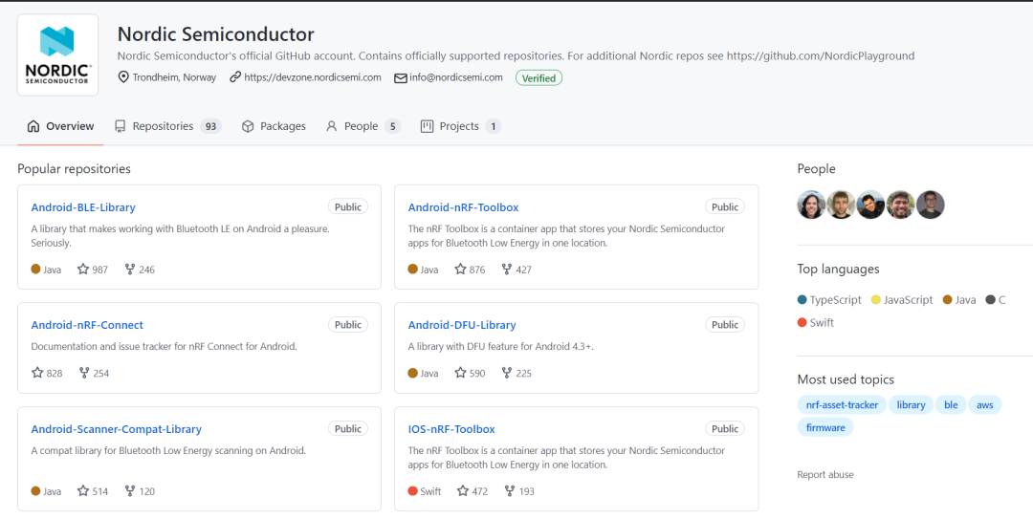1033x519 pixels.
Task: Click fork icon on Android-DFU-Library card
Action: [507, 373]
